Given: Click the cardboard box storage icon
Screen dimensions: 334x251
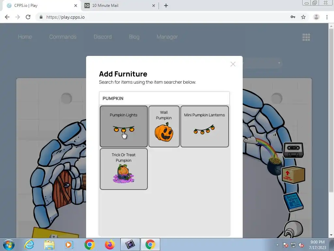Looking at the screenshot, I should (293, 175).
